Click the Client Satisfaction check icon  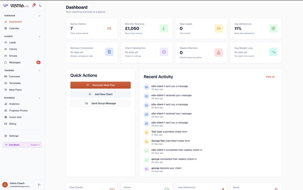(164, 52)
